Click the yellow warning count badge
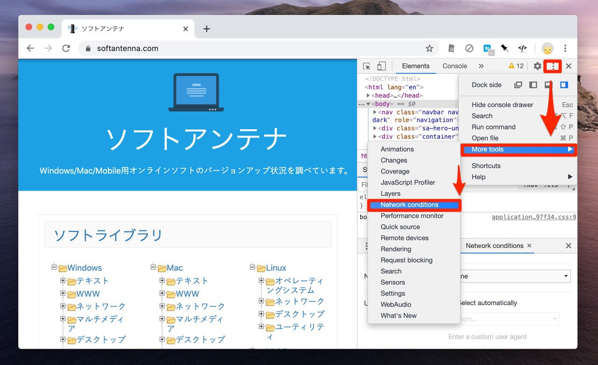Viewport: 598px width, 365px height. [516, 66]
